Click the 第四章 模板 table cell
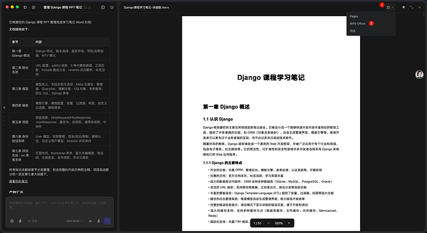Screen dimensions: 427x233 coord(21,105)
